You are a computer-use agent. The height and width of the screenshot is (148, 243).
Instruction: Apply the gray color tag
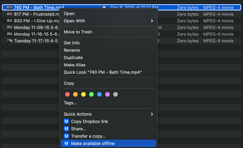pos(115,94)
